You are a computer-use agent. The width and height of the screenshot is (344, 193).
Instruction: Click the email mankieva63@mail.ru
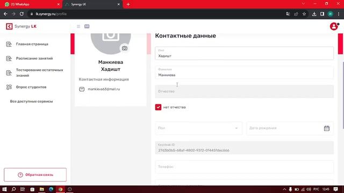coord(104,89)
